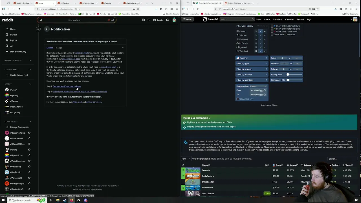
Task: Collapse Recent section in sidebar
Action: point(30,84)
